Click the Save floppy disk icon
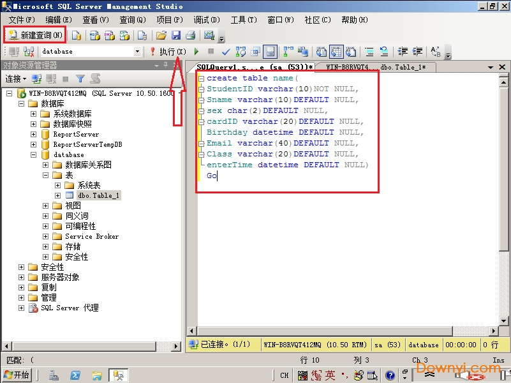 coord(176,35)
